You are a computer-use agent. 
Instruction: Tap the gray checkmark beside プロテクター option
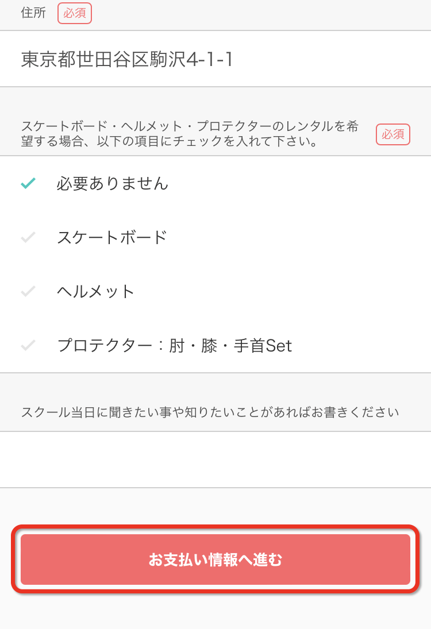coord(28,345)
